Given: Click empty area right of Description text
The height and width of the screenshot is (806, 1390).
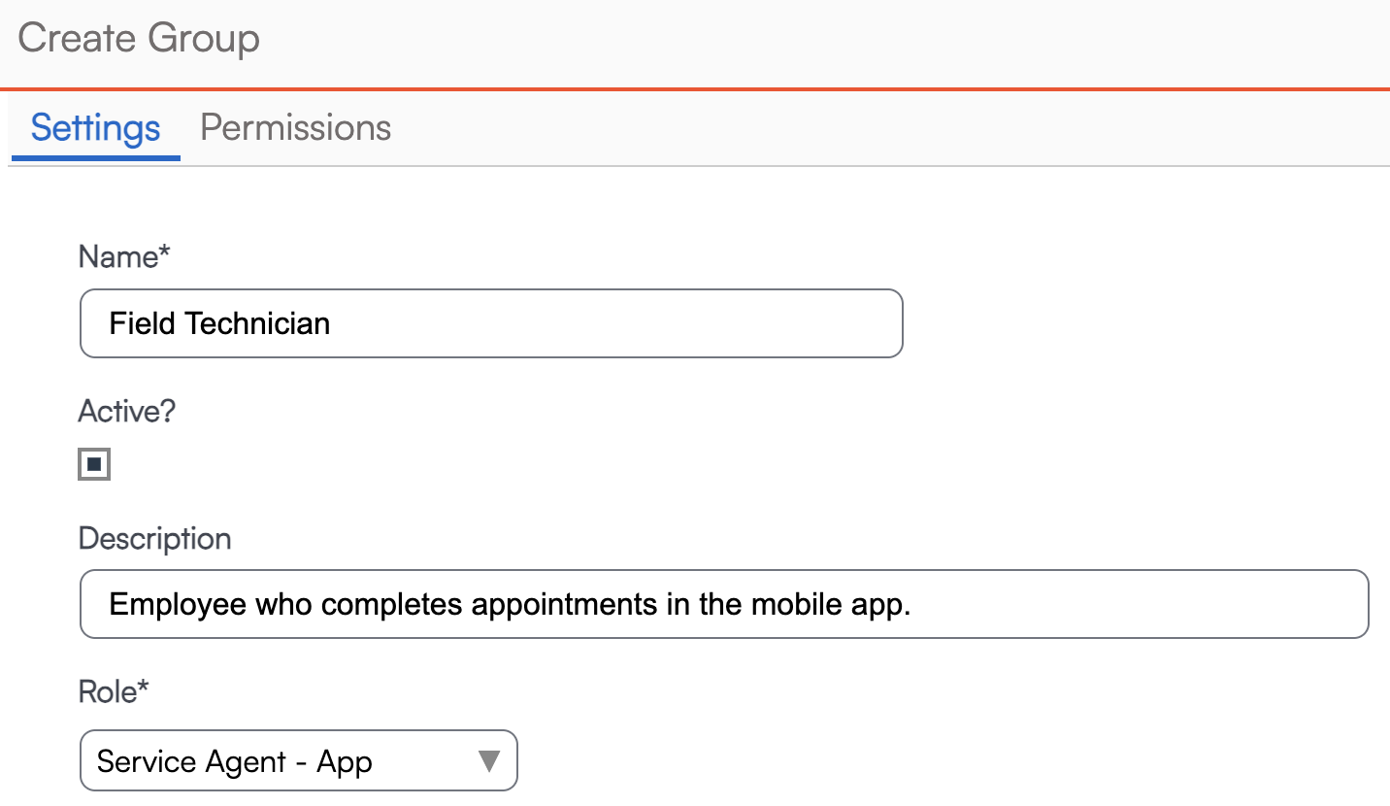Looking at the screenshot, I should [1136, 605].
